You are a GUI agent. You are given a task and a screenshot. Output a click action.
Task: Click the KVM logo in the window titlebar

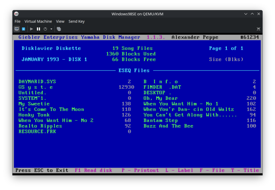(16, 14)
